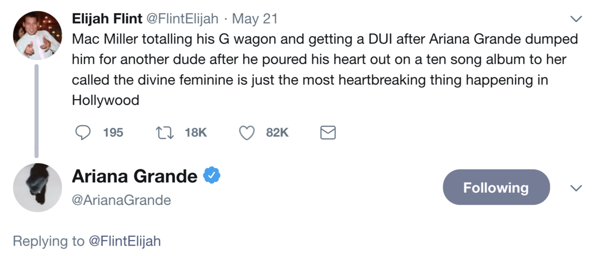This screenshot has height=256, width=605.
Task: Retweet Elijah Flint's tweet
Action: pyautogui.click(x=164, y=133)
